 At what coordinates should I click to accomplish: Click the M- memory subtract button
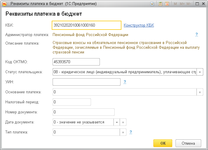point(189,4)
